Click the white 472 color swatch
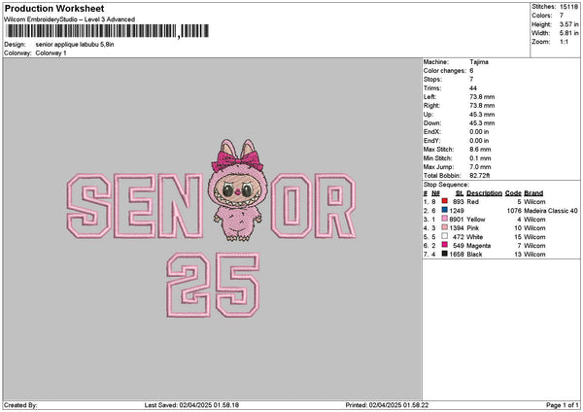 coord(444,236)
